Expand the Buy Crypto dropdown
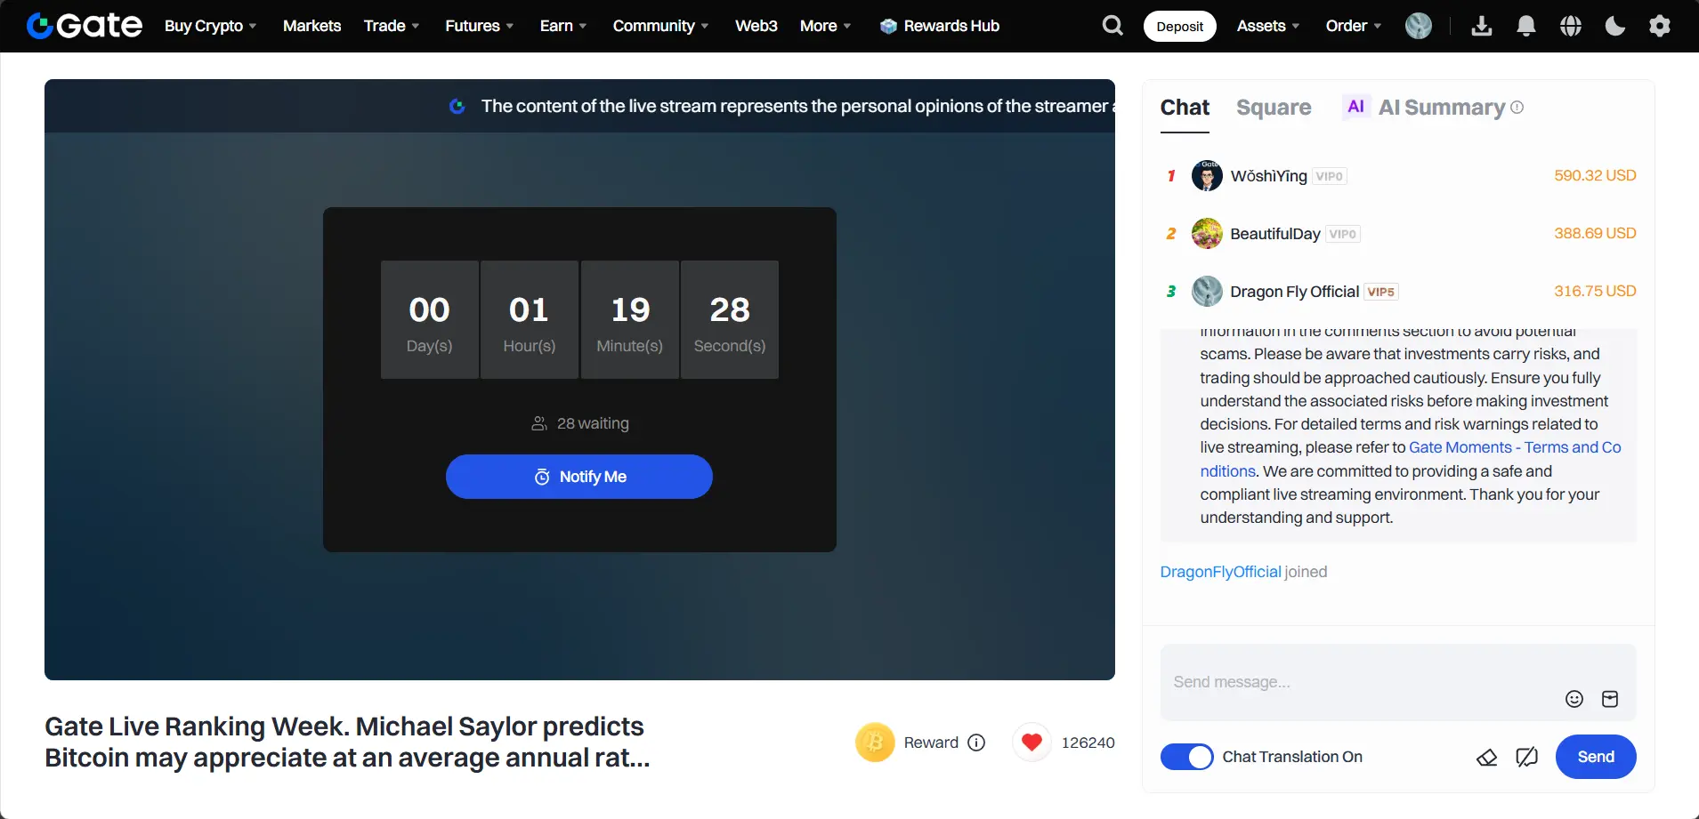 [x=211, y=26]
